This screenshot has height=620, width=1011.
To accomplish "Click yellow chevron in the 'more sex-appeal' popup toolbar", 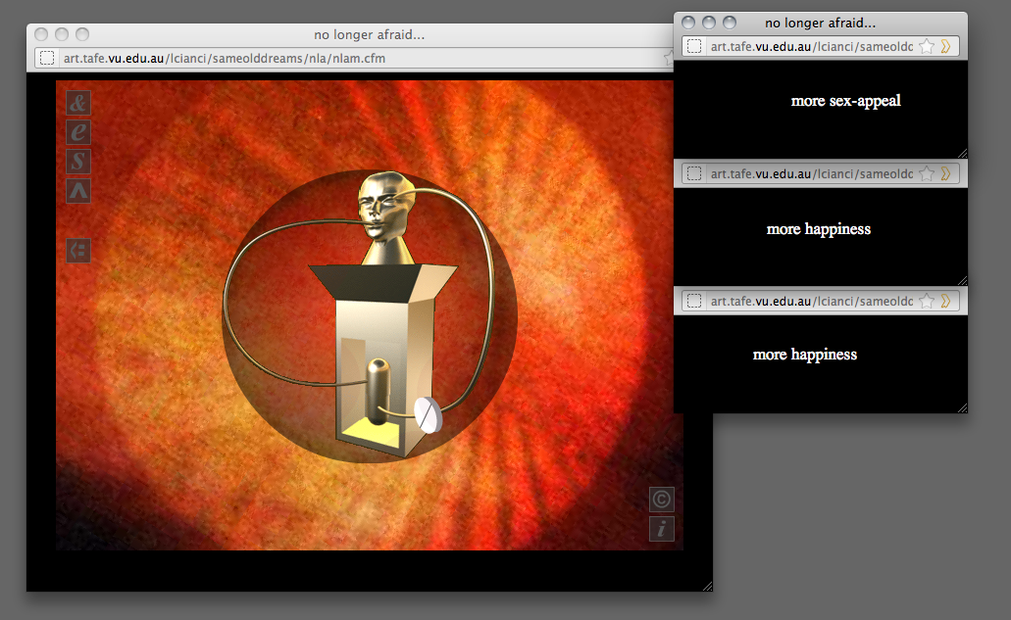I will point(946,46).
